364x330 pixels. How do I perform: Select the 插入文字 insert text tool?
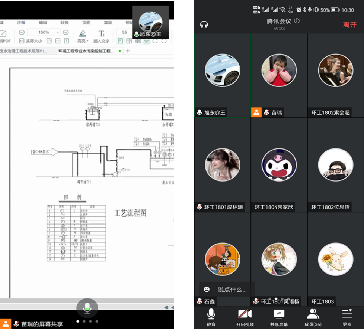pos(101,36)
